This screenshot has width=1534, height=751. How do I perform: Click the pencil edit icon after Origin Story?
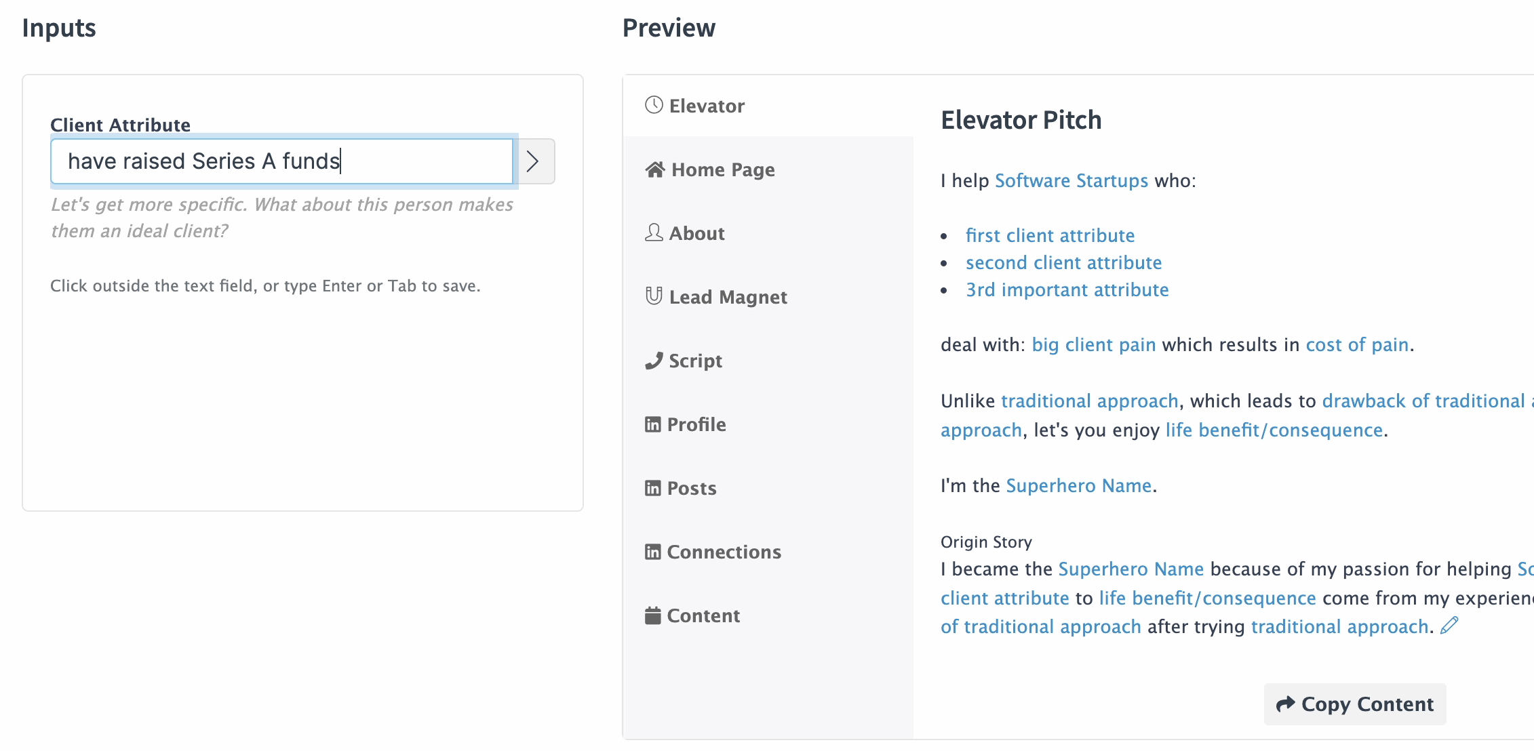pyautogui.click(x=1449, y=626)
